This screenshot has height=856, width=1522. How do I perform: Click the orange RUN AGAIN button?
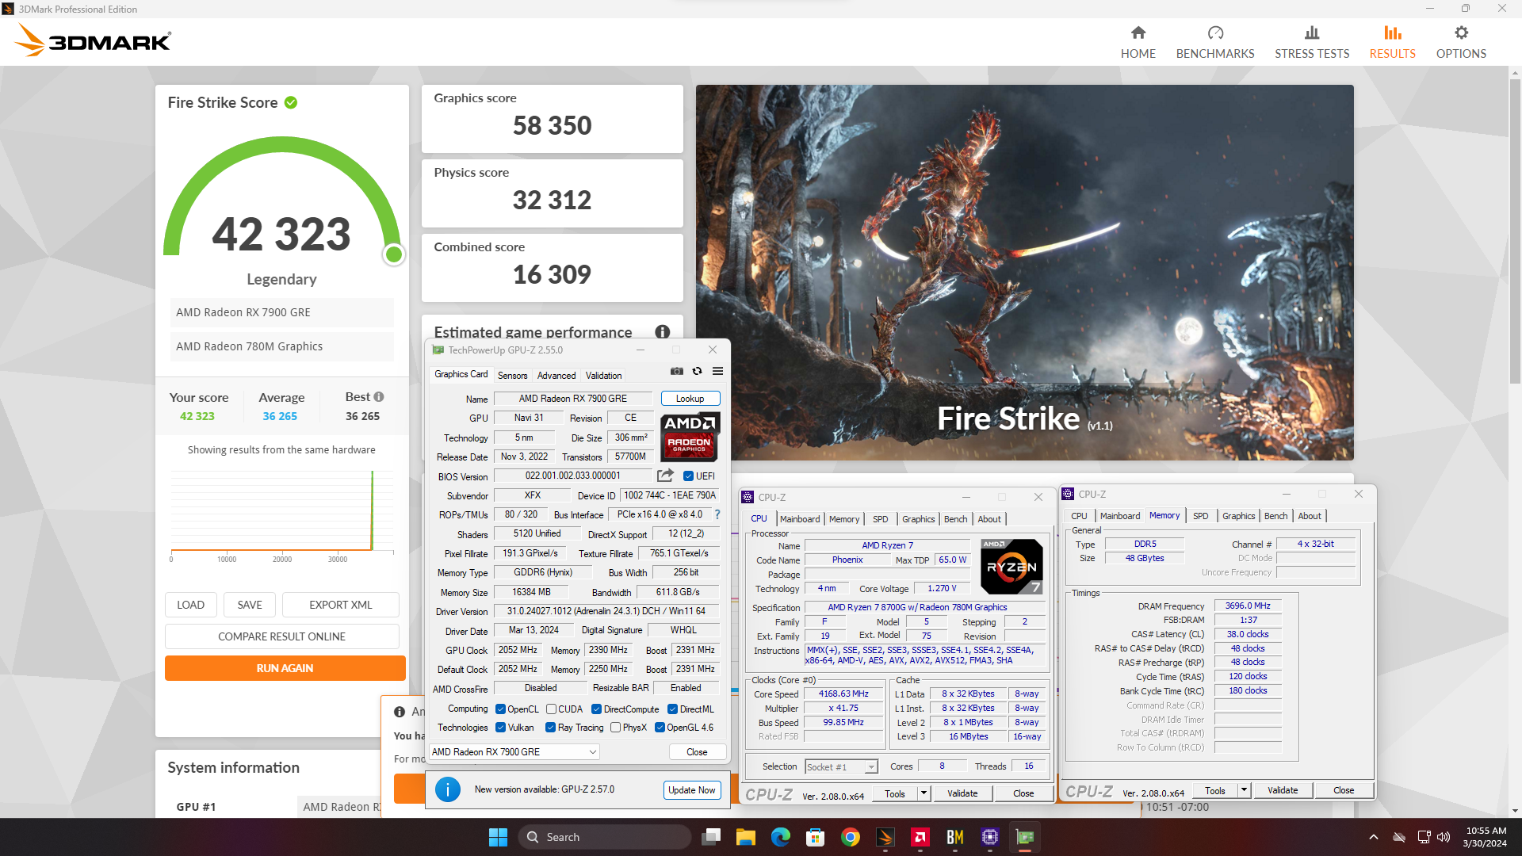285,668
